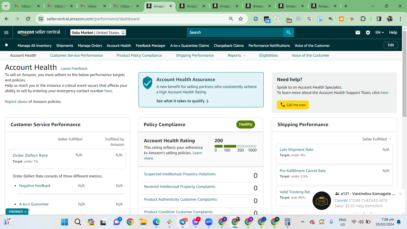Open Chargeback Claims
Viewport: 407px width, 229px height.
pyautogui.click(x=229, y=46)
